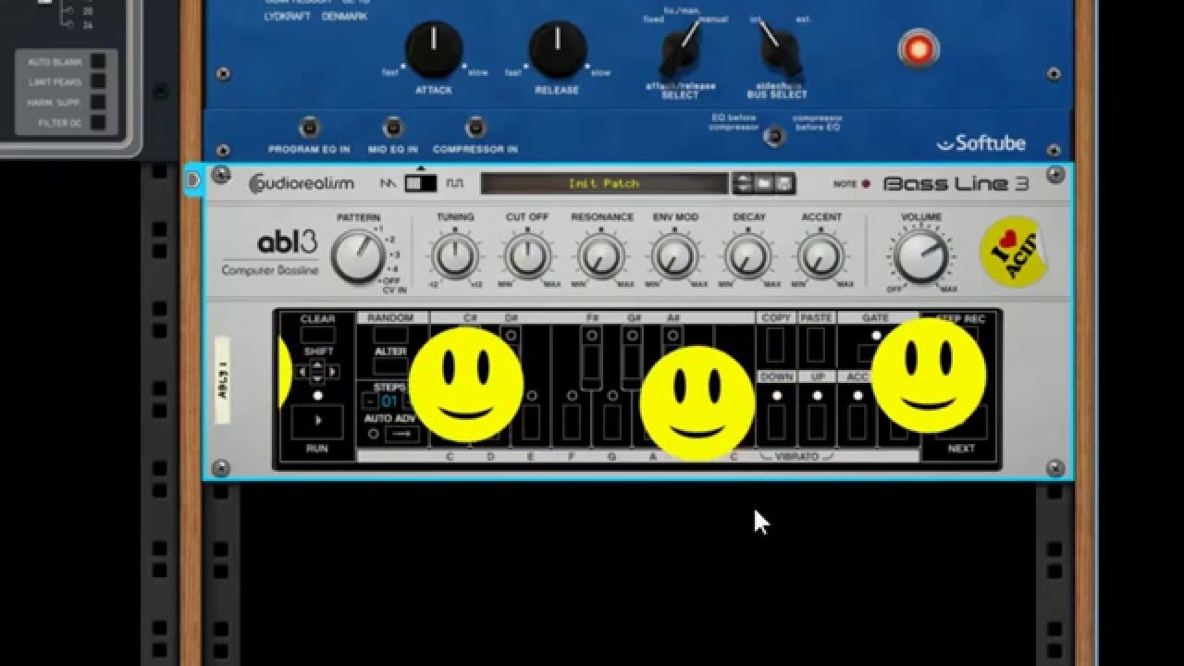Screen dimensions: 1184x666
Task: Click the CLEAR pattern button on ABL3
Action: pyautogui.click(x=317, y=335)
